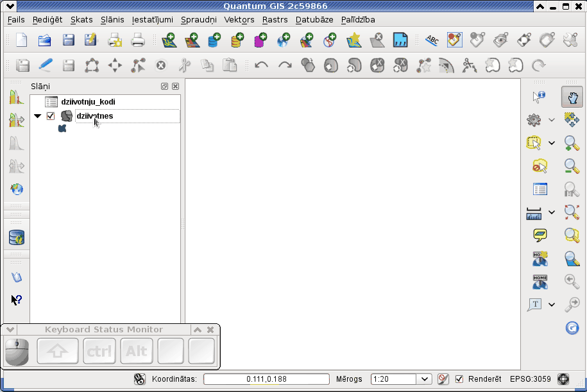
Task: Open dropdown arrow beside feature action gear
Action: tap(552, 120)
